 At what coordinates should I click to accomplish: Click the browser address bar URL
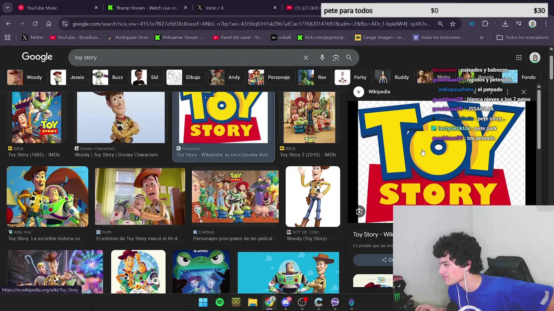point(251,24)
